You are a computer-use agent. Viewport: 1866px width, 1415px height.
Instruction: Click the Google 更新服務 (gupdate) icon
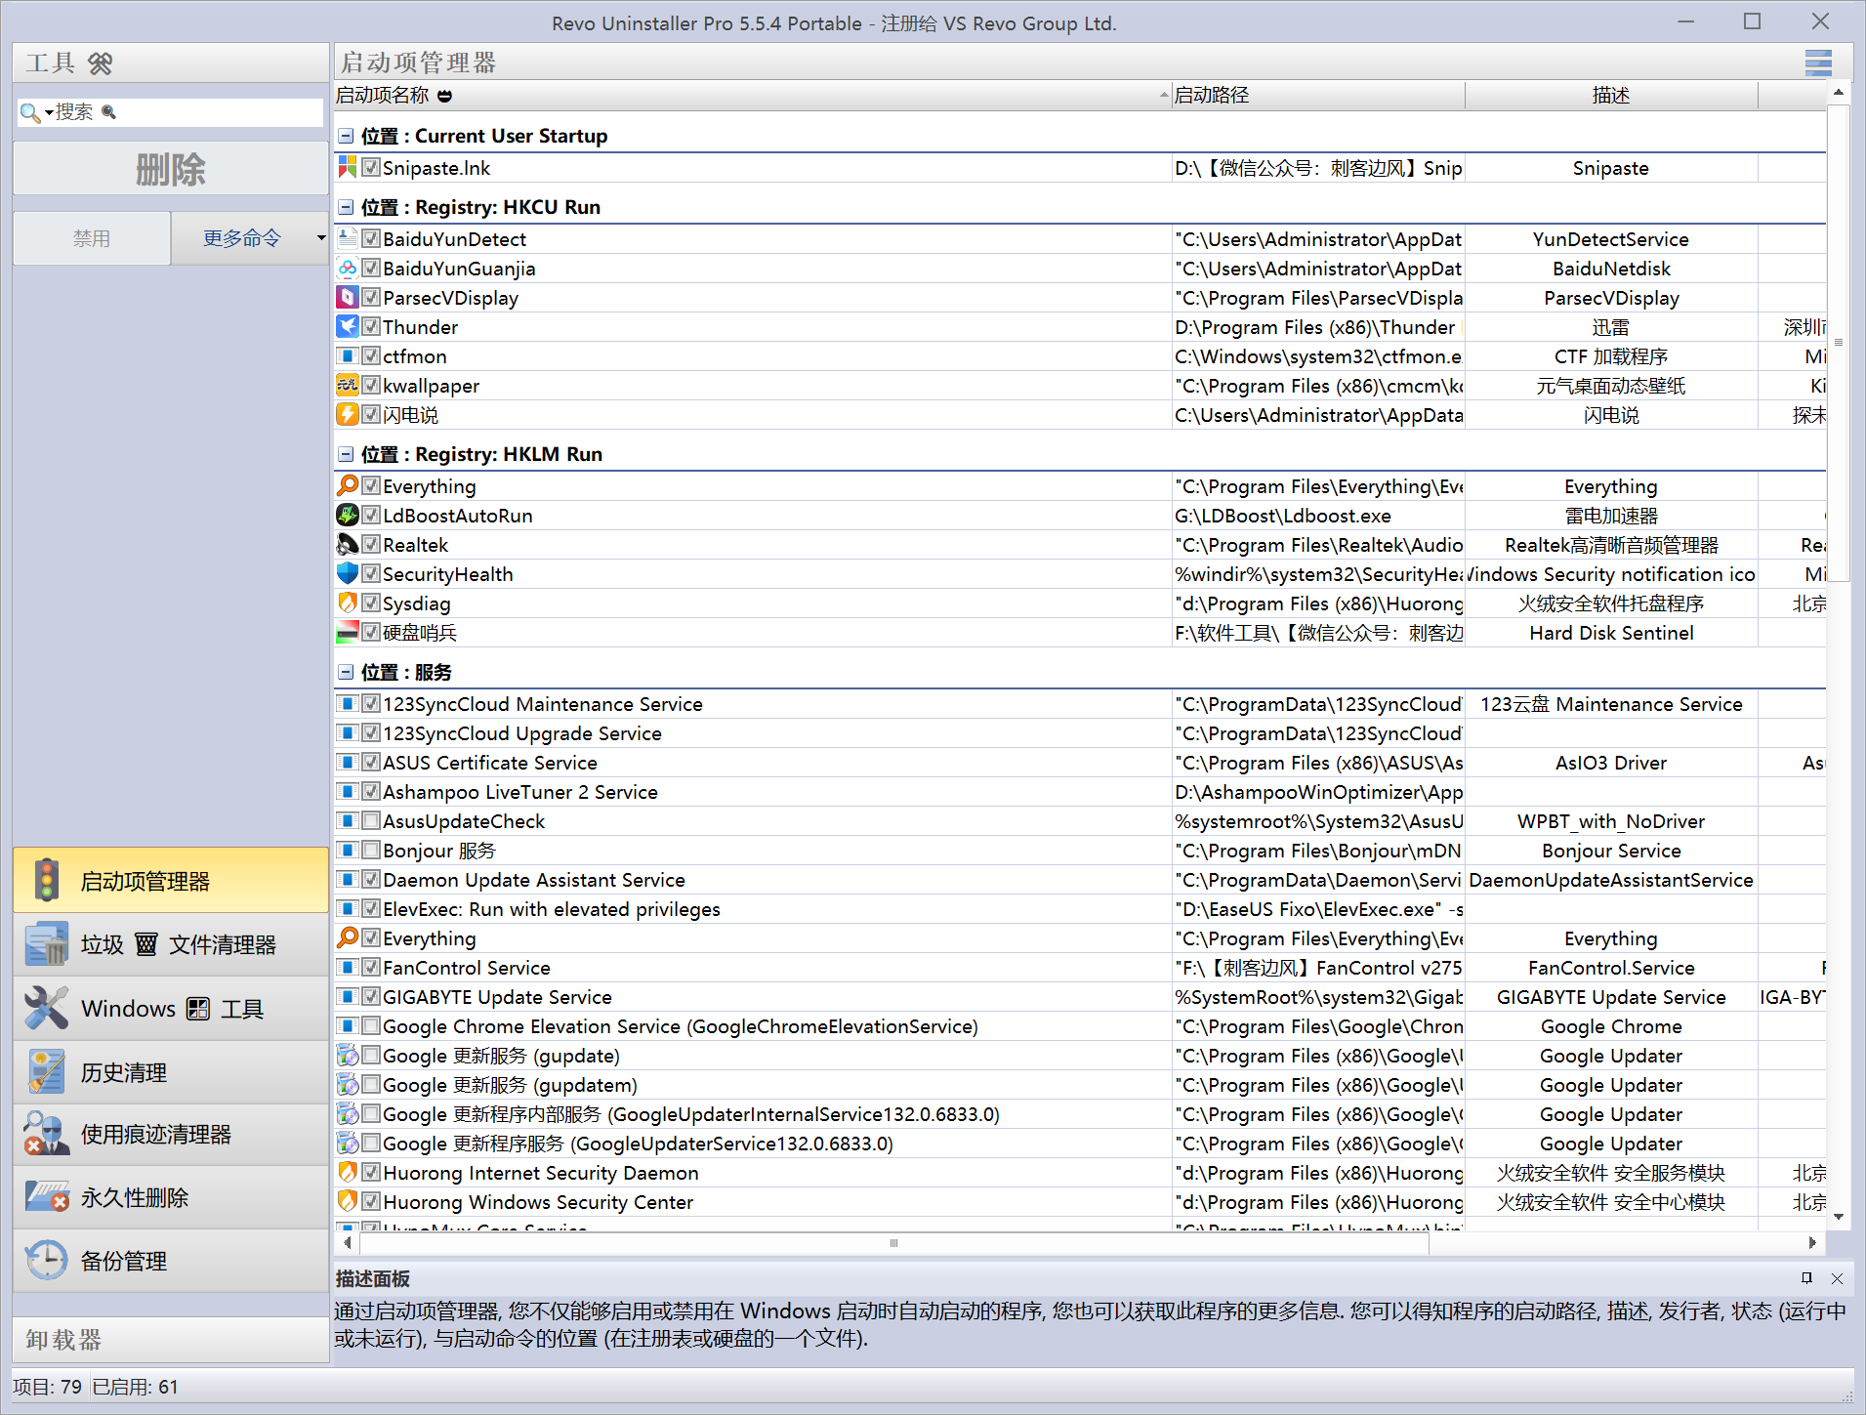(348, 1055)
